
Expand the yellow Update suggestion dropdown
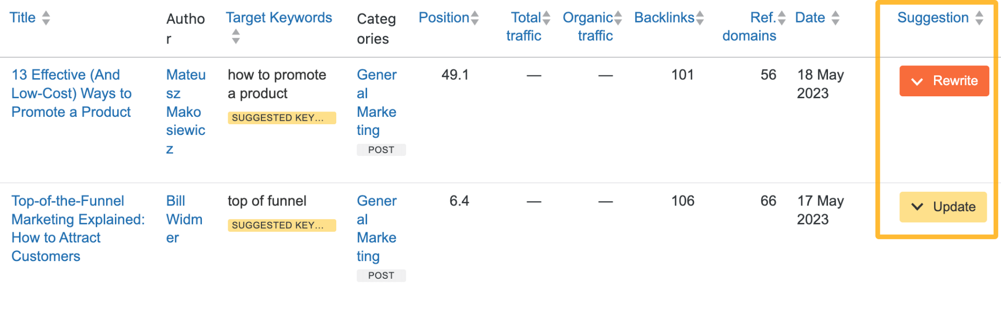(x=943, y=207)
